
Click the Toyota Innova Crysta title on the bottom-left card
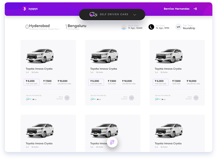click(x=39, y=143)
